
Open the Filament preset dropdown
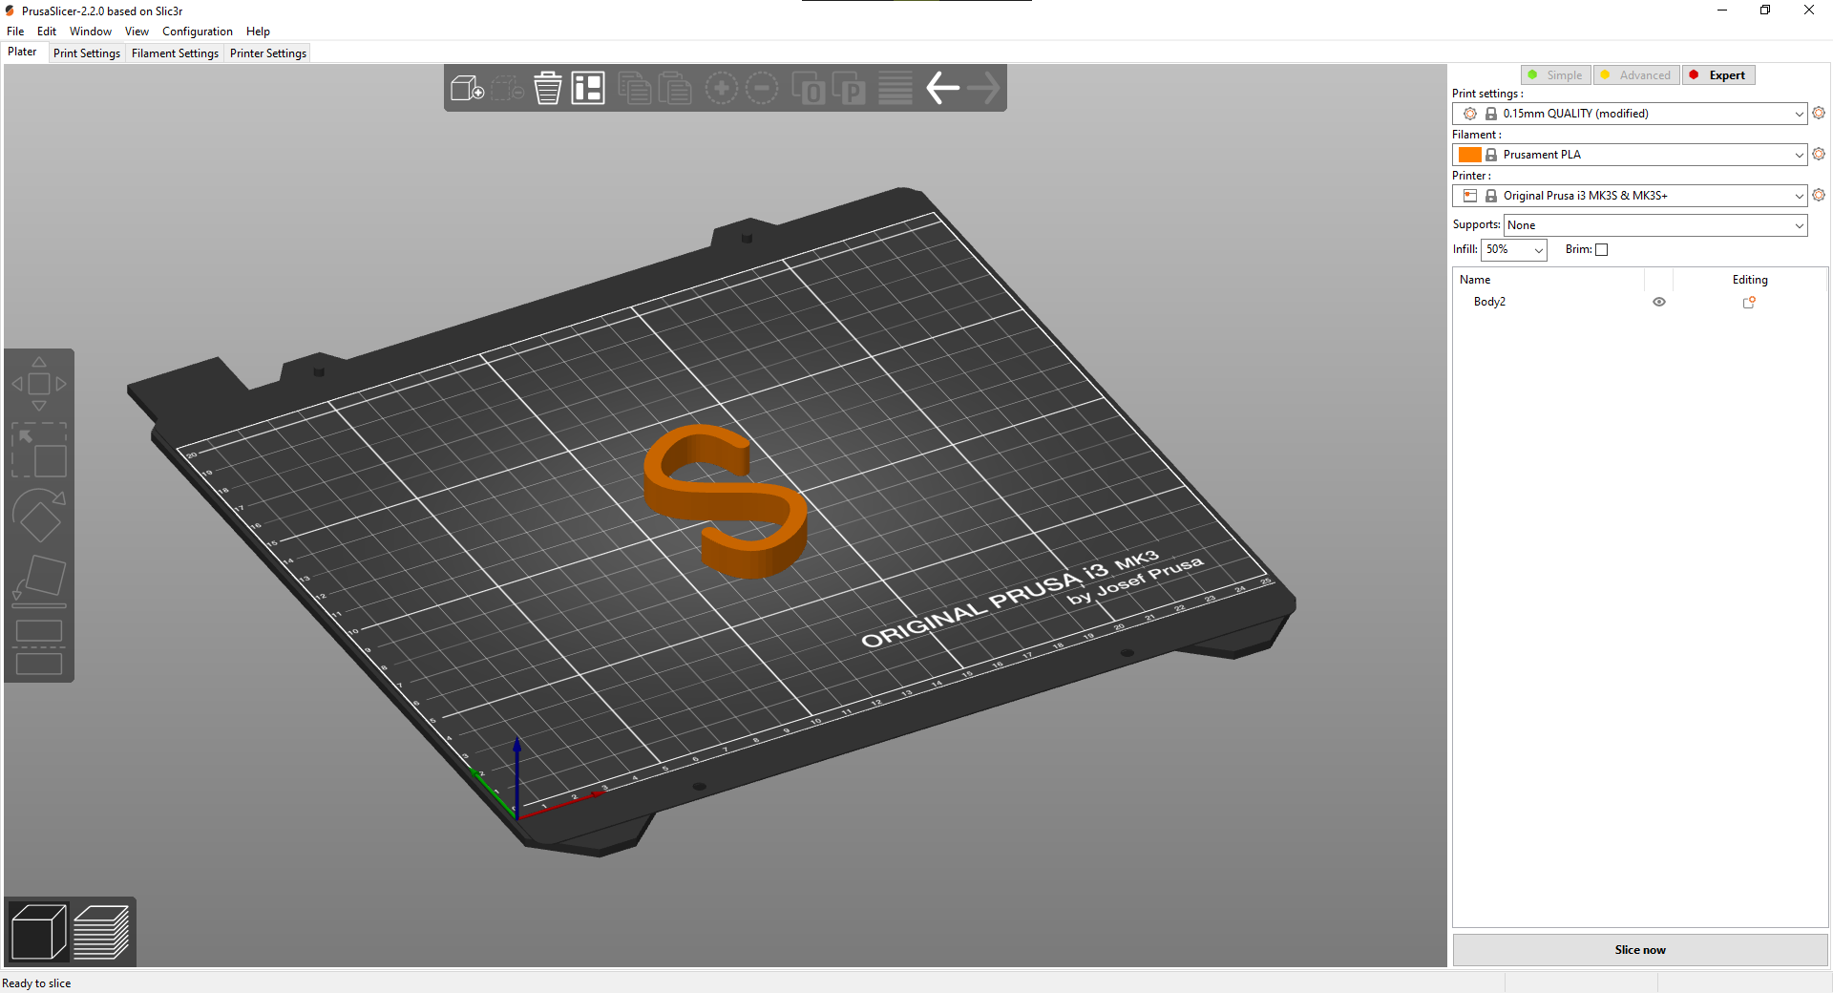[1630, 155]
